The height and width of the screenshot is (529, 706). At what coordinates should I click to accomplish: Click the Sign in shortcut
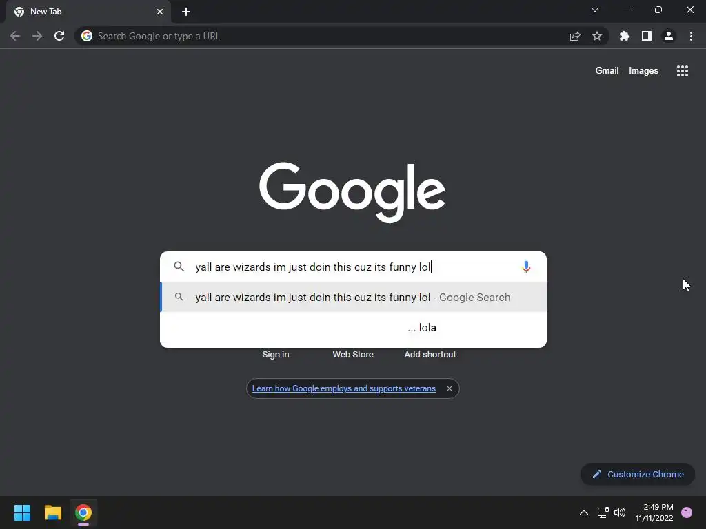(x=276, y=355)
